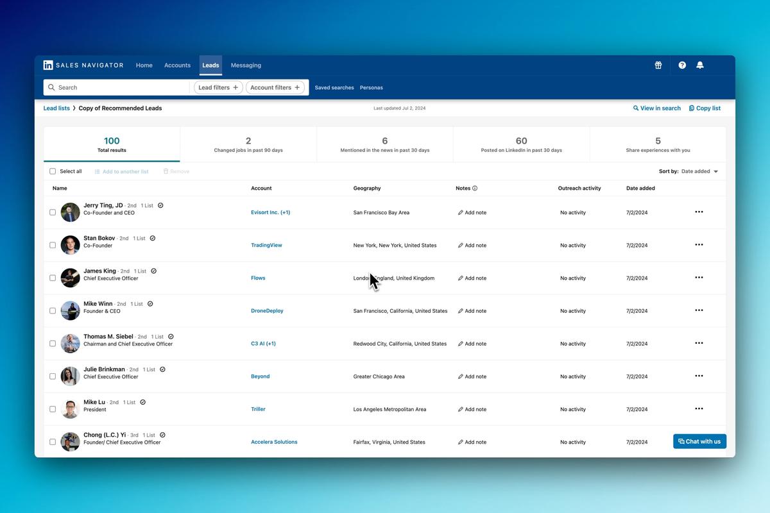Open the help question mark icon
Viewport: 770px width, 513px height.
[682, 65]
